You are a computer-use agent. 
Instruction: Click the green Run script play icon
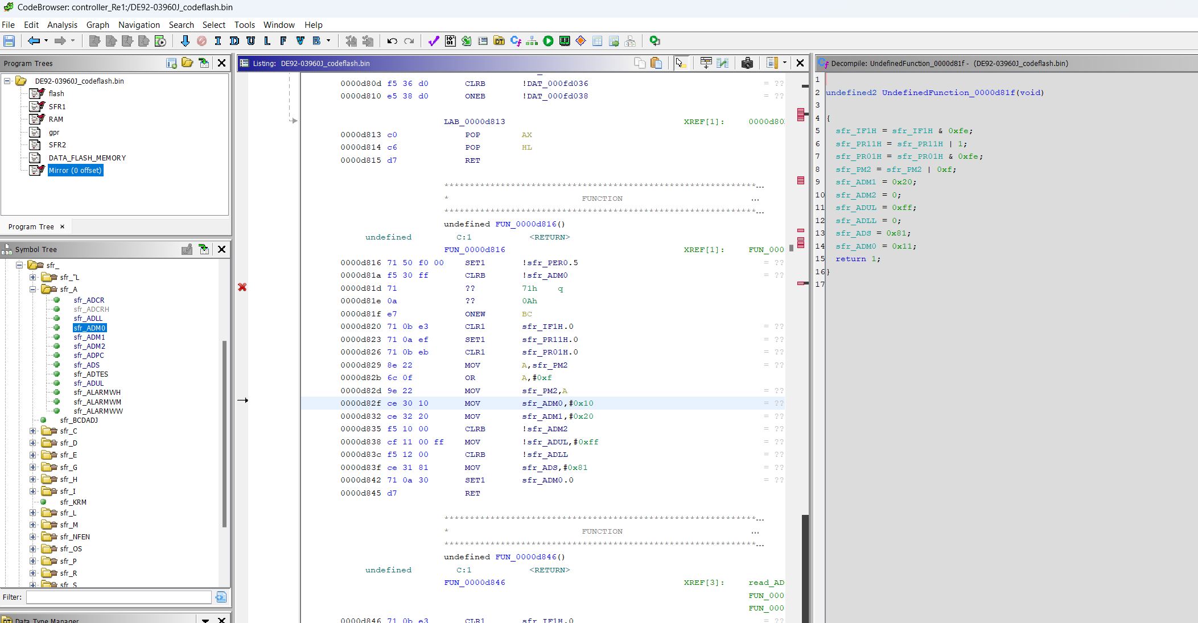[548, 41]
